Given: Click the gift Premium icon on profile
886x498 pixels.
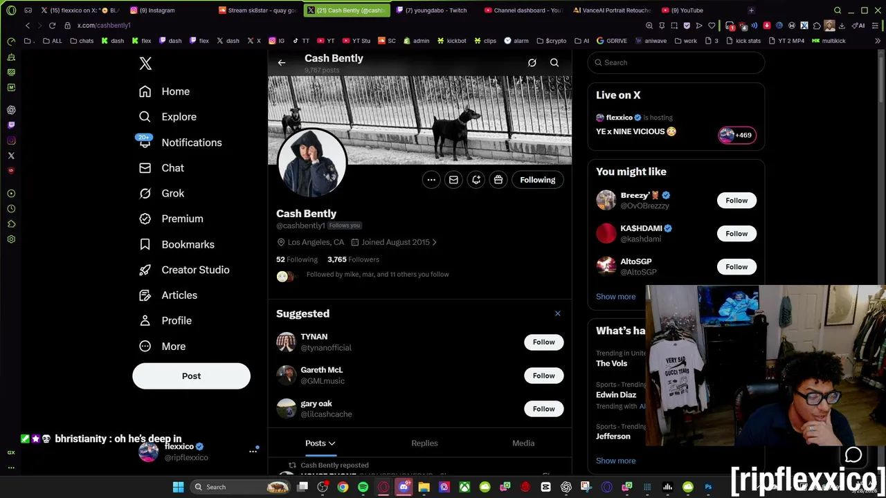Looking at the screenshot, I should pos(498,180).
